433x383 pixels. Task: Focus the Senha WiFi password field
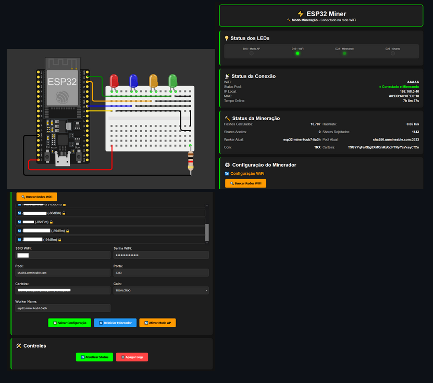coord(161,256)
